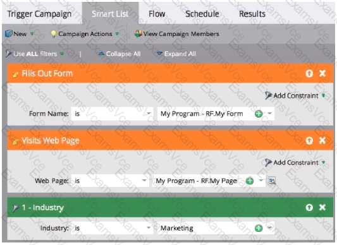This screenshot has width=337, height=245.
Task: Open the Schedule tab
Action: coord(202,14)
